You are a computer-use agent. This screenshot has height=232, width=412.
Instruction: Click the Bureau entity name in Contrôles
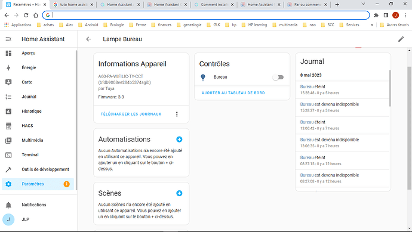click(x=220, y=77)
